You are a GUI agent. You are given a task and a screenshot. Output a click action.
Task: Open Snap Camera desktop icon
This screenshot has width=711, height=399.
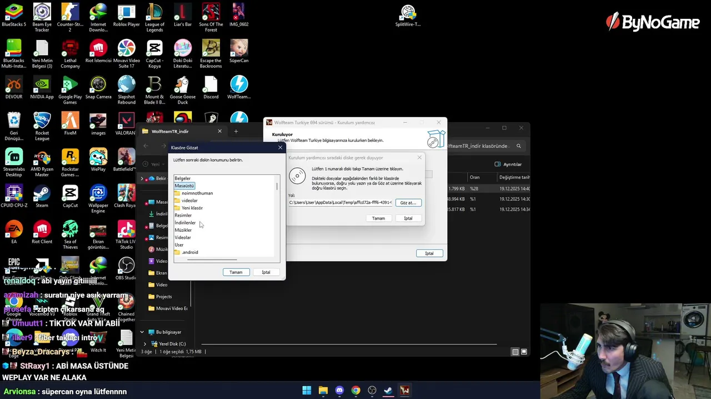coord(98,88)
